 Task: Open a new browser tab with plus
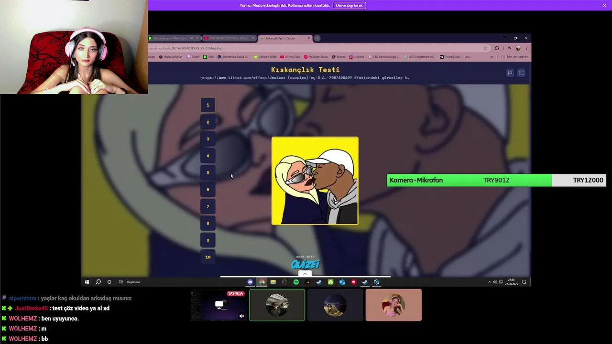(317, 38)
